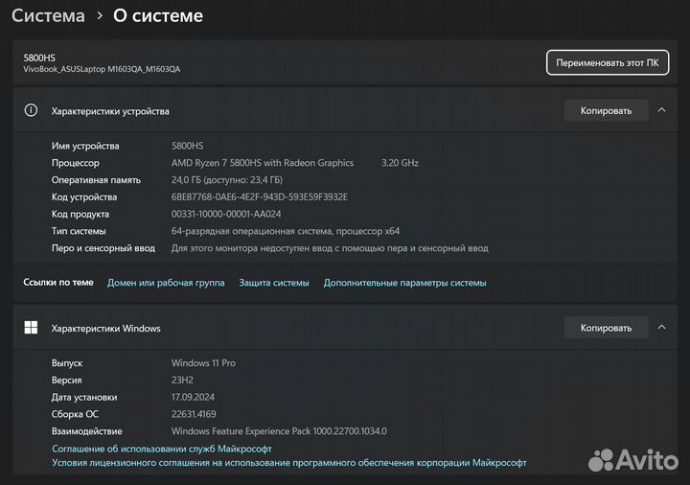This screenshot has width=690, height=485.
Task: Select version value 23H2
Action: coord(182,380)
